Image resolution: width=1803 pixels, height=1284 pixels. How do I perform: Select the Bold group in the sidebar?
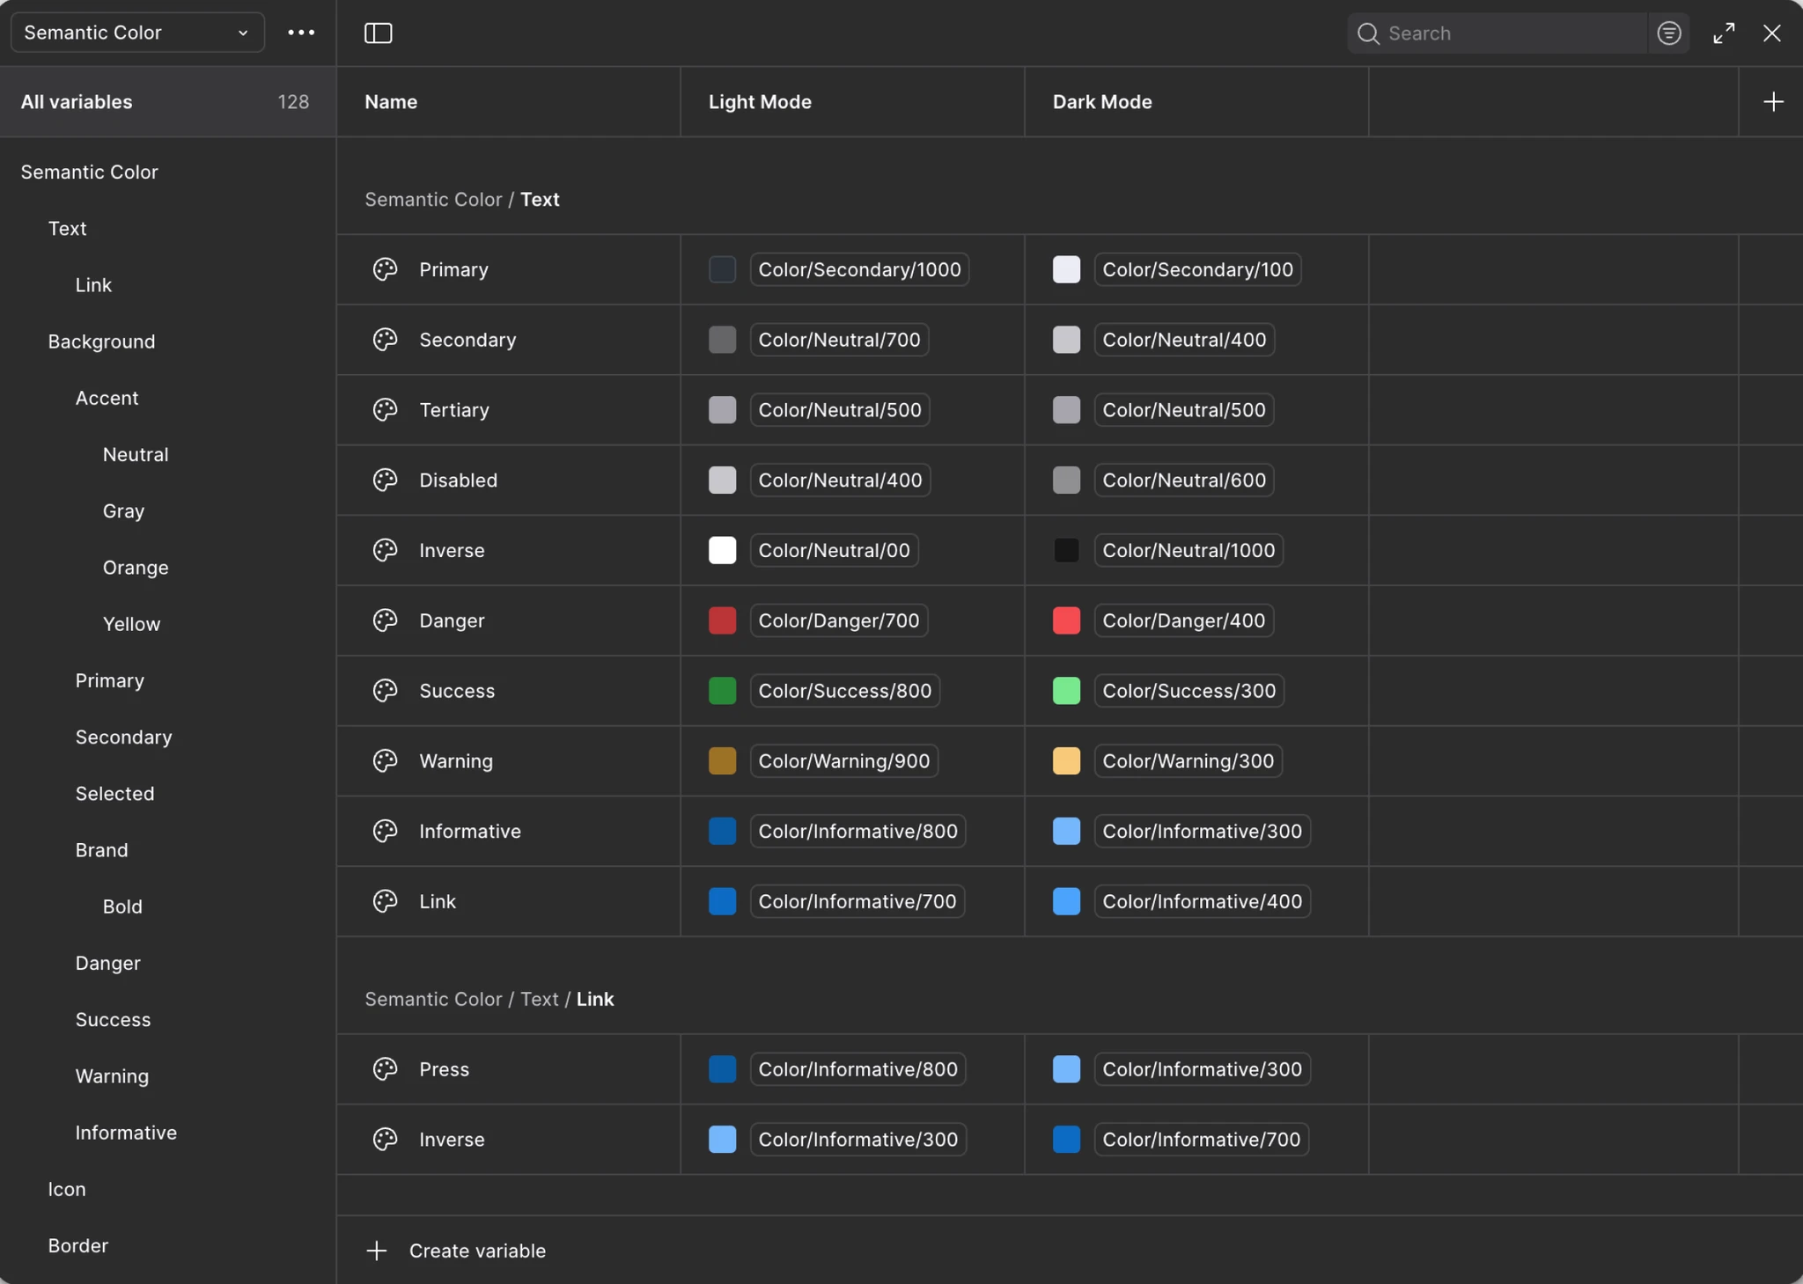(x=122, y=906)
